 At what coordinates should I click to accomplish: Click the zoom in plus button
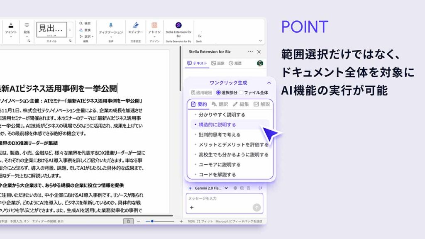tap(181, 222)
